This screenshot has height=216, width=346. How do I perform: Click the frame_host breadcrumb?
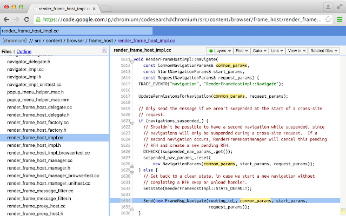pyautogui.click(x=101, y=40)
